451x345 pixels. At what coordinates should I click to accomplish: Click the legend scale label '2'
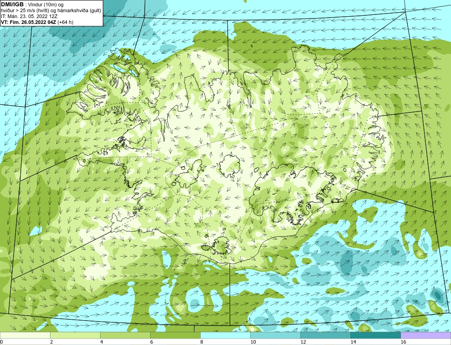pos(51,342)
